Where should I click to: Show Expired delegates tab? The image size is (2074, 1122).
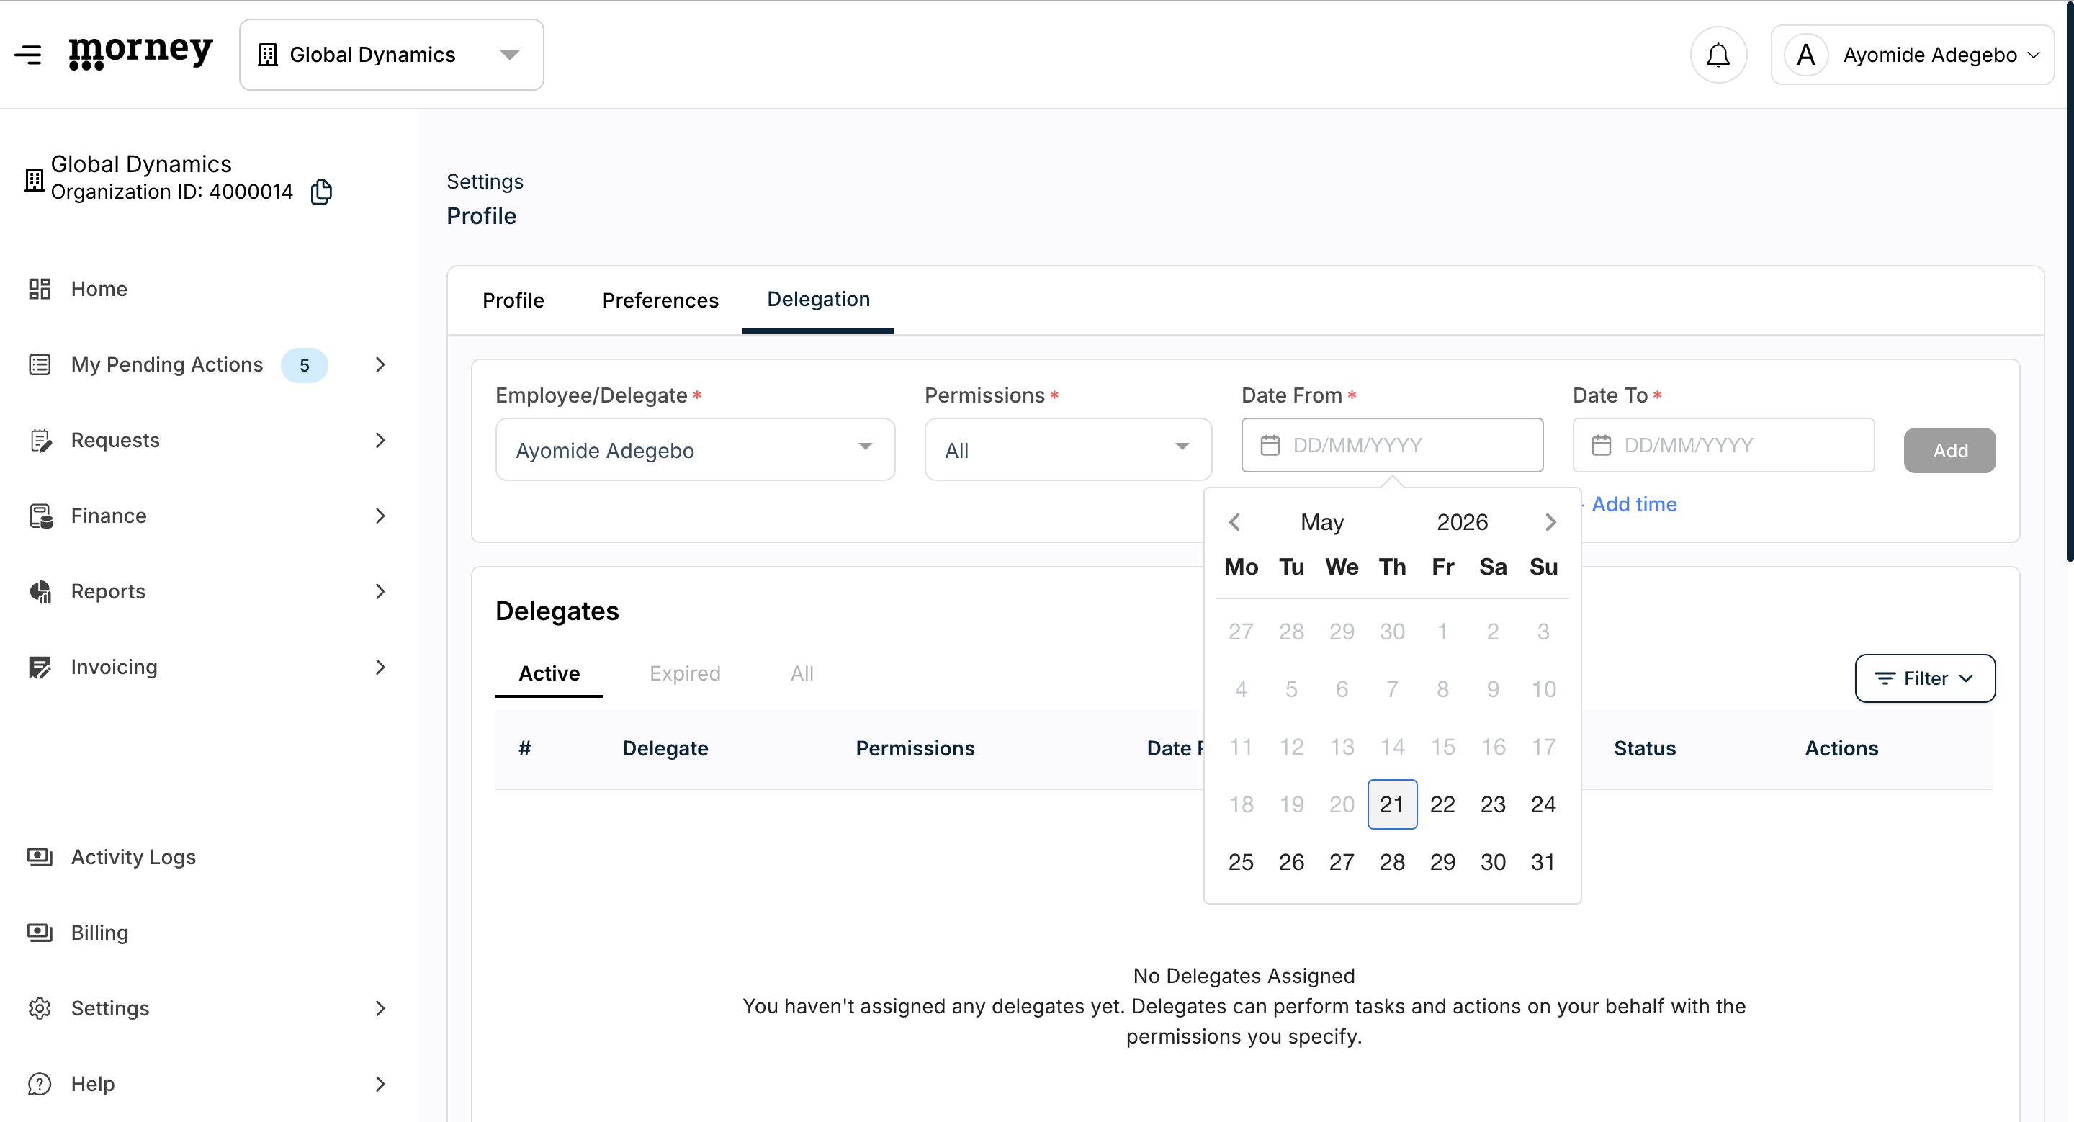click(685, 673)
